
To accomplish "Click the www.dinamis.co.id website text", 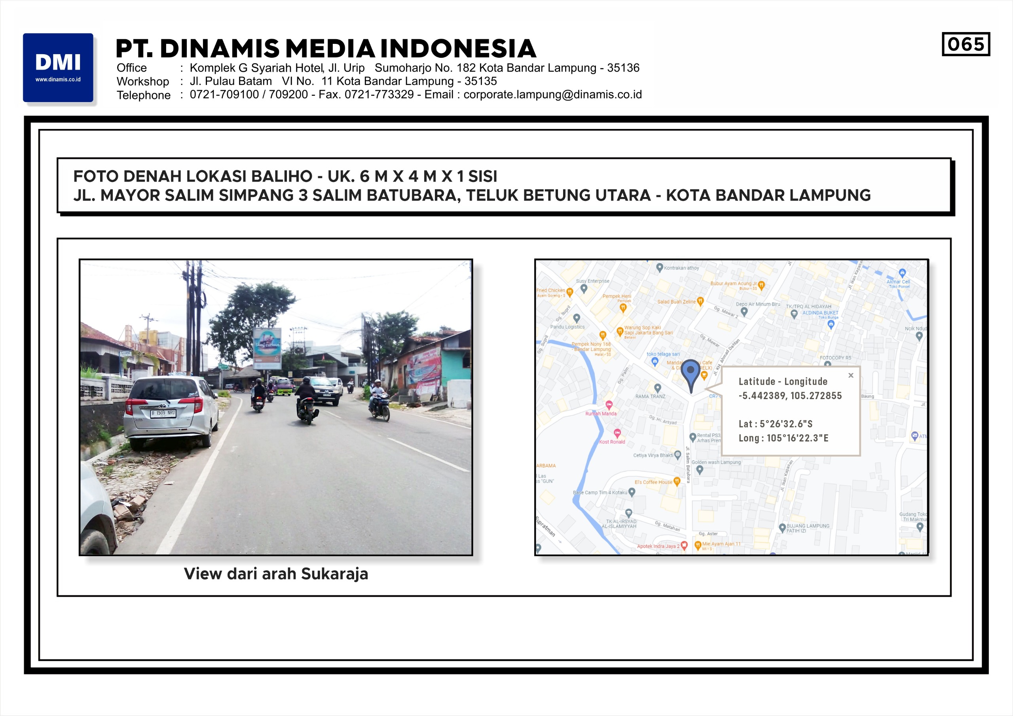I will pyautogui.click(x=58, y=80).
